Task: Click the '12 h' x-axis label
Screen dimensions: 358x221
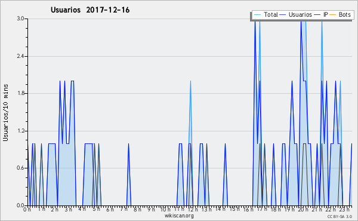Action: [x=193, y=210]
